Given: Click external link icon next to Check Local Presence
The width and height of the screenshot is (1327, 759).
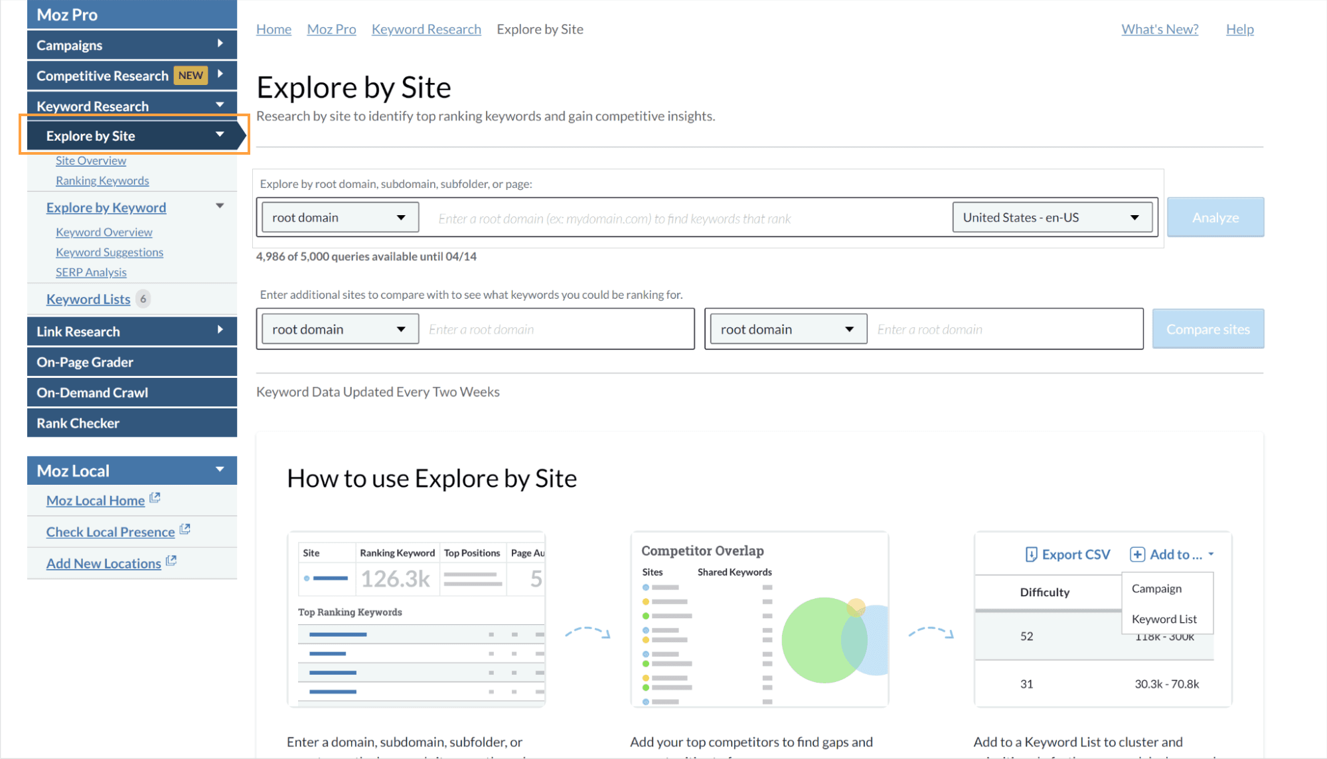Looking at the screenshot, I should point(185,529).
